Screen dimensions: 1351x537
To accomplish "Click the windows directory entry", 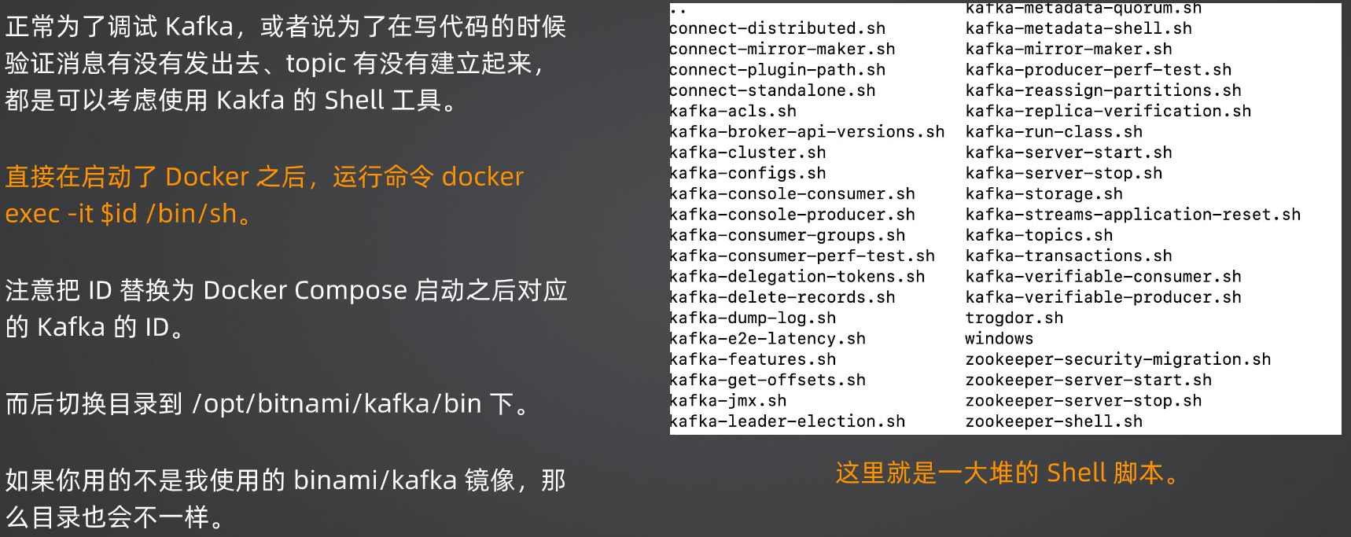I will (999, 339).
